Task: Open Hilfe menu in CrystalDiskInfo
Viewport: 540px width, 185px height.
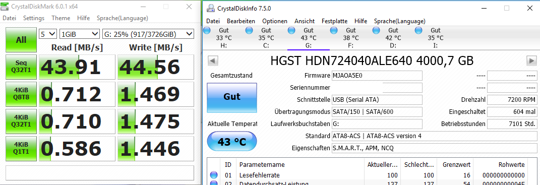Action: (x=361, y=21)
